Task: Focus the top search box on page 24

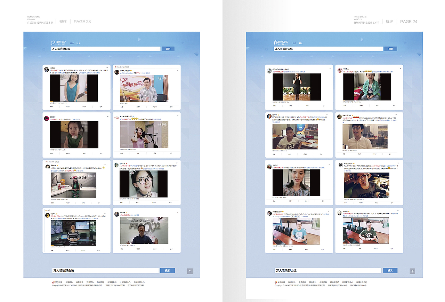Action: tap(328, 49)
